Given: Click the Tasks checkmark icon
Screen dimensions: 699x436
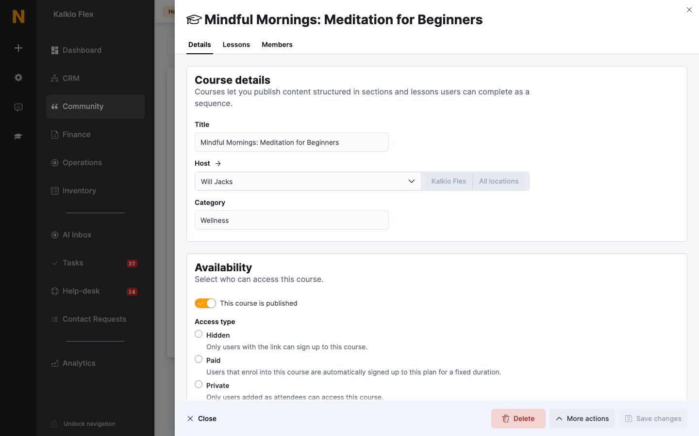Looking at the screenshot, I should (x=55, y=263).
